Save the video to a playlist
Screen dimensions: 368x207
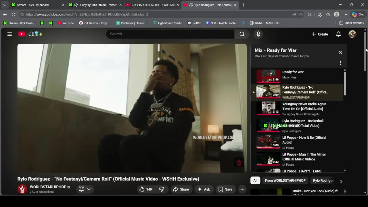point(225,189)
